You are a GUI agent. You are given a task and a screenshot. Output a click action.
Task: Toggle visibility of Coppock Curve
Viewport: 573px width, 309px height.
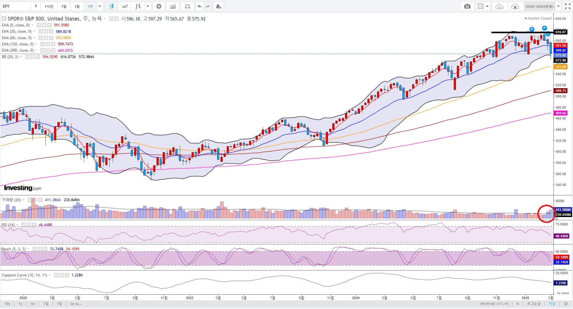pos(56,275)
